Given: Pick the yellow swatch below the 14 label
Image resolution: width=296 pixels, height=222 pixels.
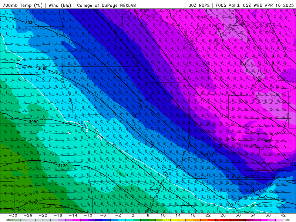Looking at the screenshot, I should click(174, 220).
